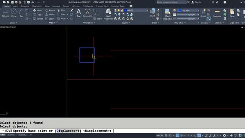The height and width of the screenshot is (138, 245).
Task: Expand the Modify panel
Action: 53,23
